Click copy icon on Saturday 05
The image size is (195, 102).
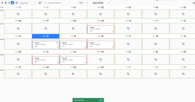(183, 14)
